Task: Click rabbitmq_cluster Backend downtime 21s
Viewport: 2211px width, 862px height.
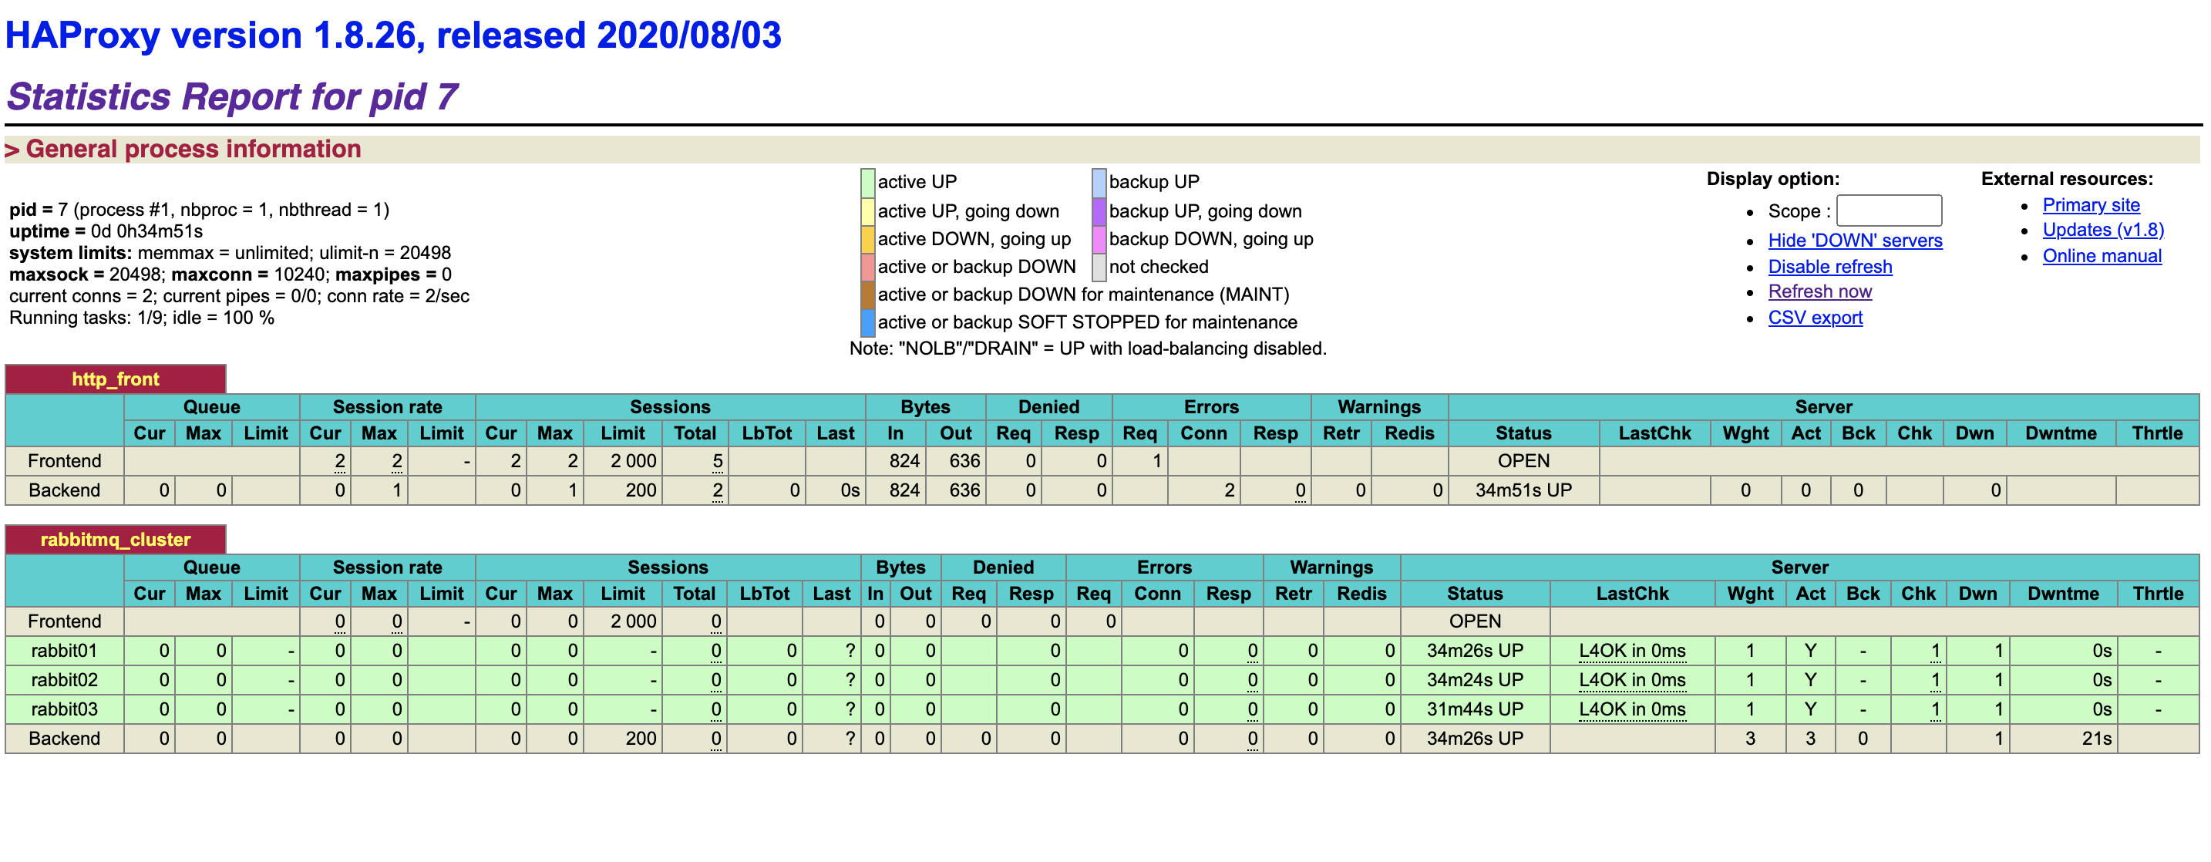Action: 2096,739
